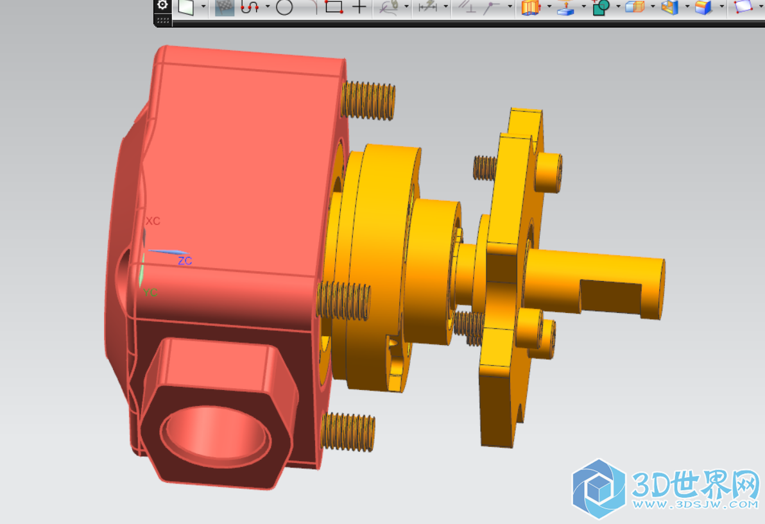
Task: Select the Unite boolean tool
Action: pyautogui.click(x=601, y=7)
